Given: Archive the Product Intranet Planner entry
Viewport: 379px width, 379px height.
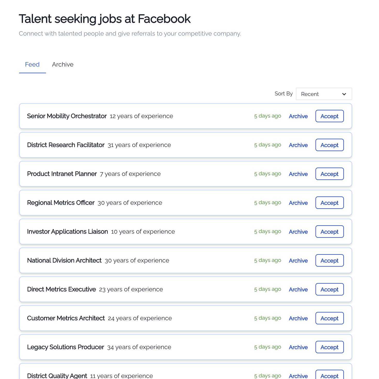Looking at the screenshot, I should 298,174.
